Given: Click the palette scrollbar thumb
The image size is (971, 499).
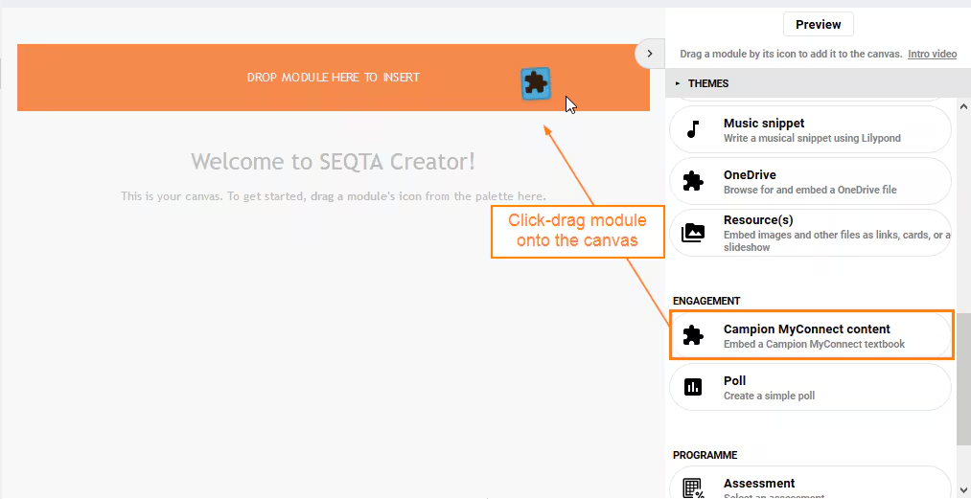Looking at the screenshot, I should pos(963,379).
